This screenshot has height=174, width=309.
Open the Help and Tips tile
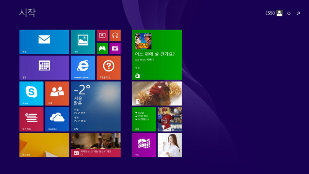pos(109,68)
